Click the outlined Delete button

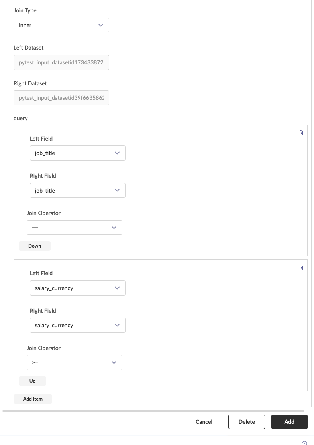pos(247,422)
